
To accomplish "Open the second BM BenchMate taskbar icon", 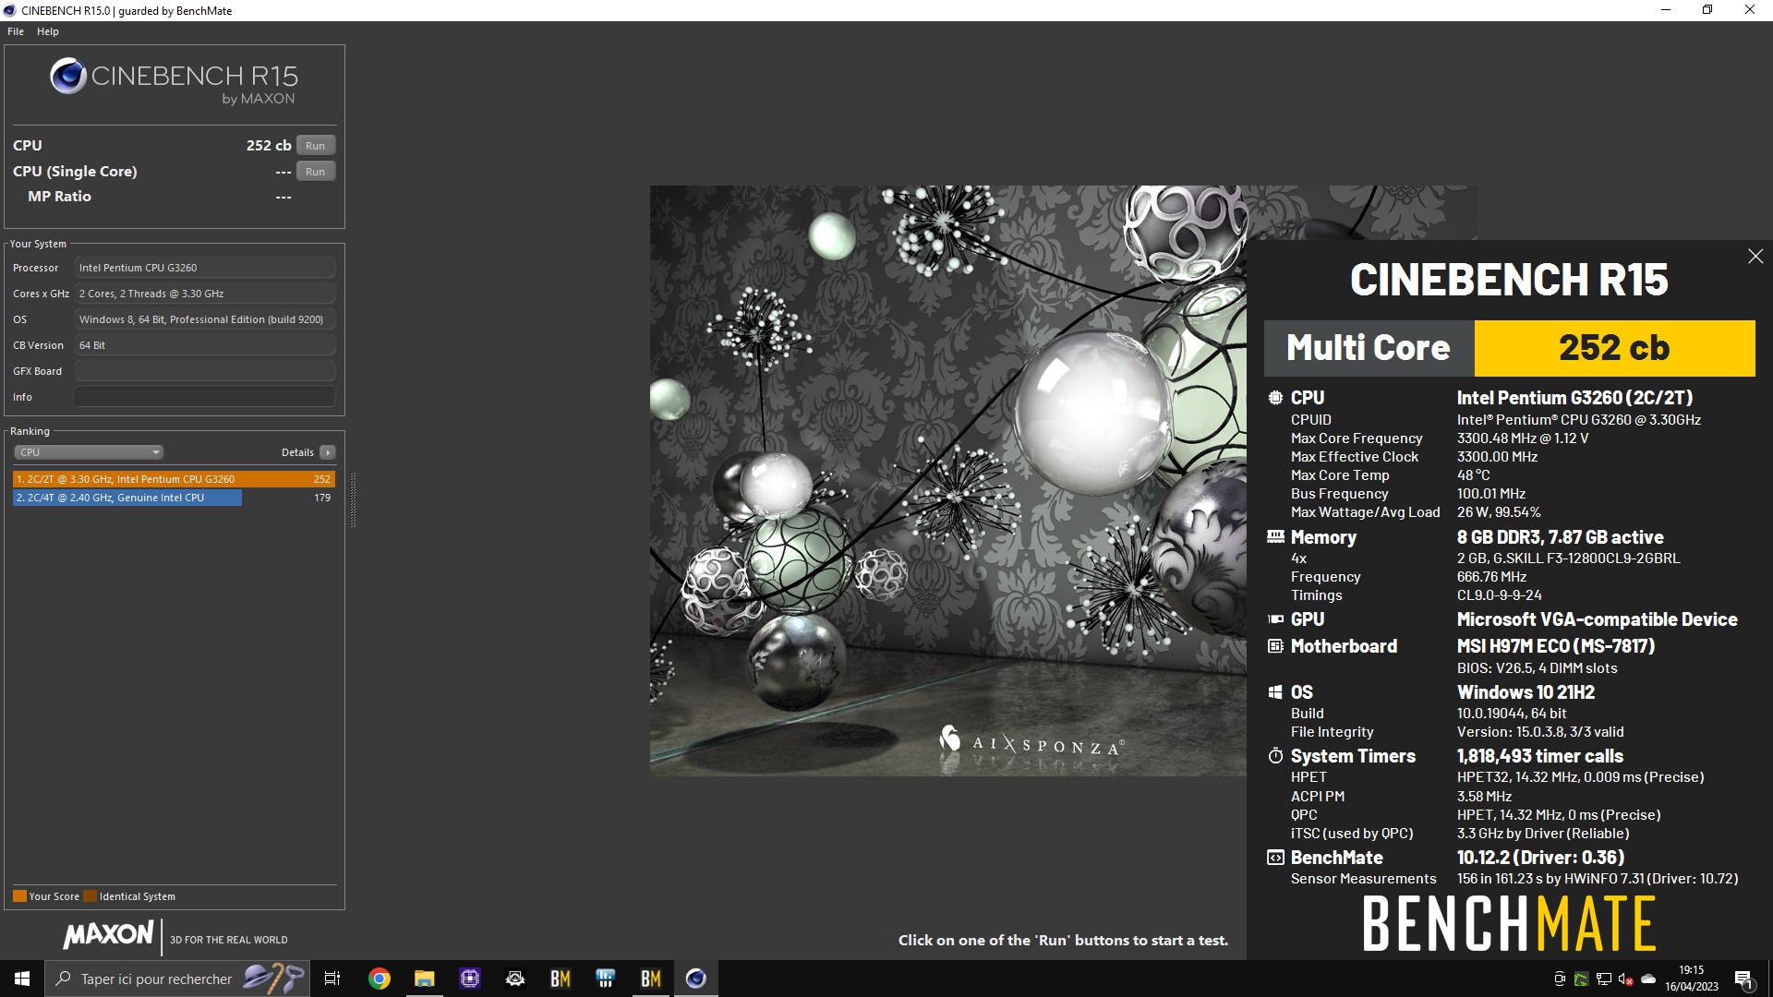I will (651, 979).
